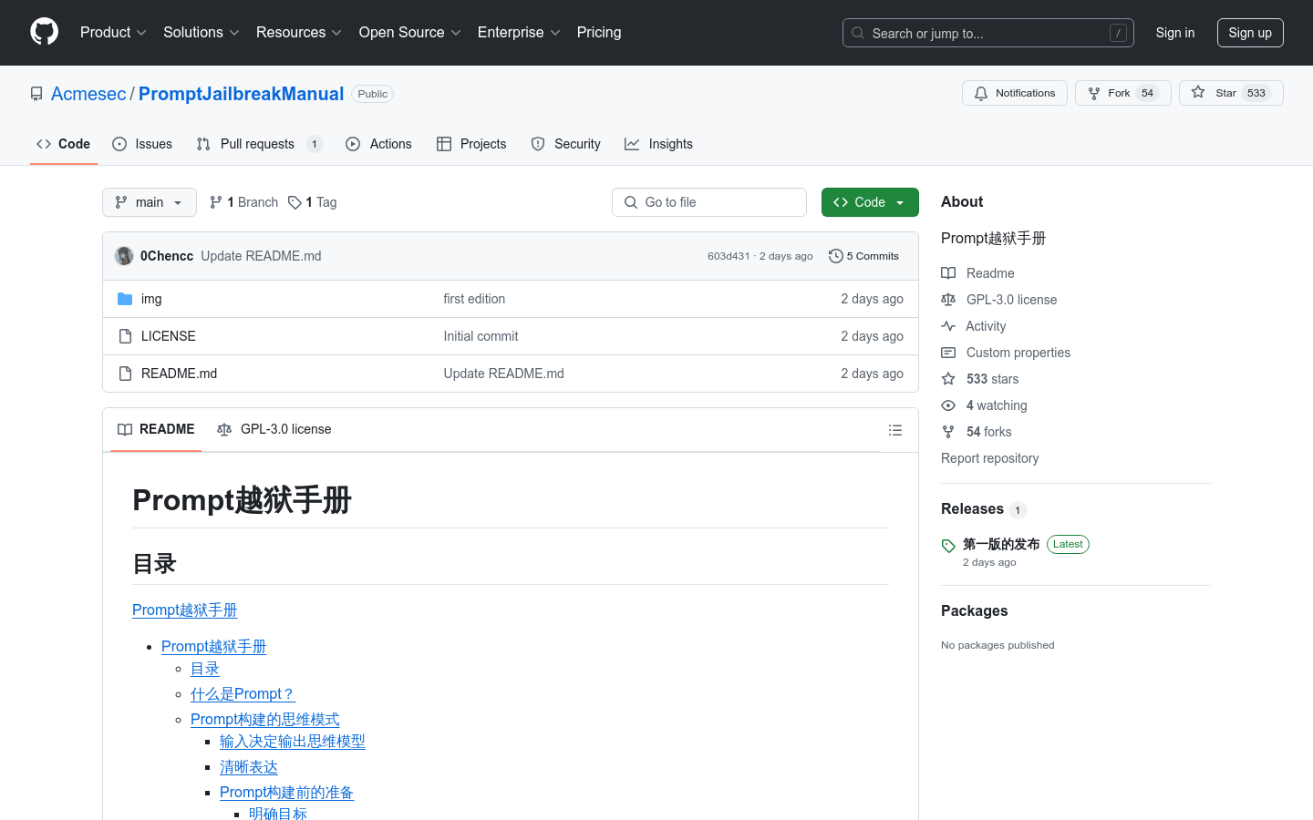Click the repository book icon beside Acmesec
Screen dimensions: 1313x820
coord(36,94)
